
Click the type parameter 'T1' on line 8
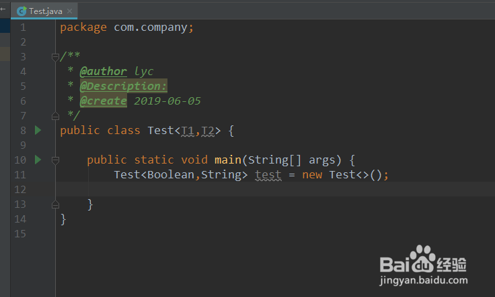click(x=188, y=131)
